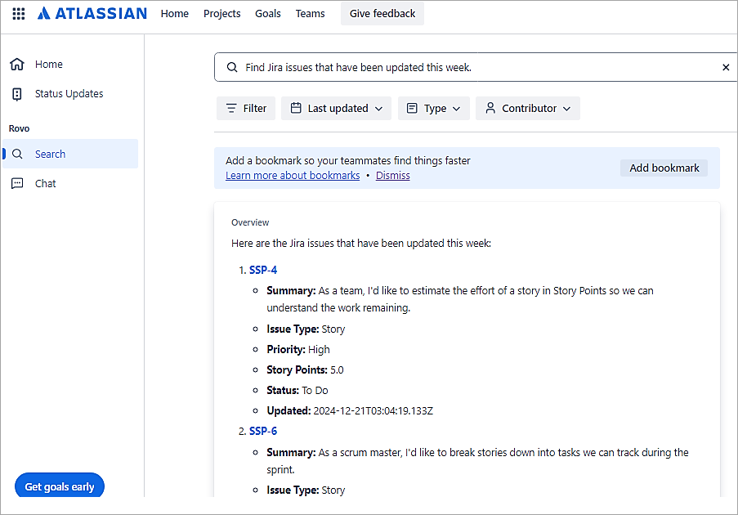Screen dimensions: 738x515
Task: Expand the Contributor filter dropdown
Action: coord(527,109)
